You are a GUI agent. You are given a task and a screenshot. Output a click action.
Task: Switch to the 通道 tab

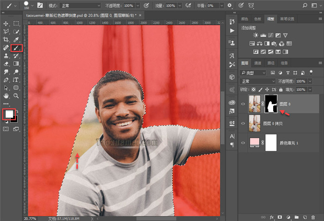(258, 63)
